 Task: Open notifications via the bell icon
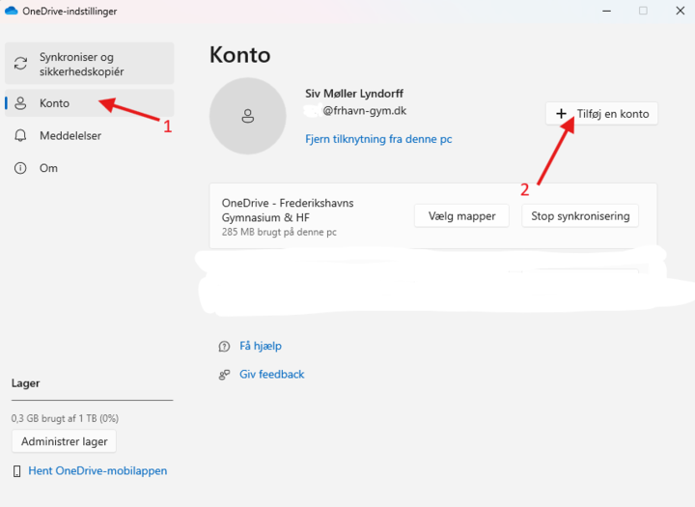click(x=20, y=136)
